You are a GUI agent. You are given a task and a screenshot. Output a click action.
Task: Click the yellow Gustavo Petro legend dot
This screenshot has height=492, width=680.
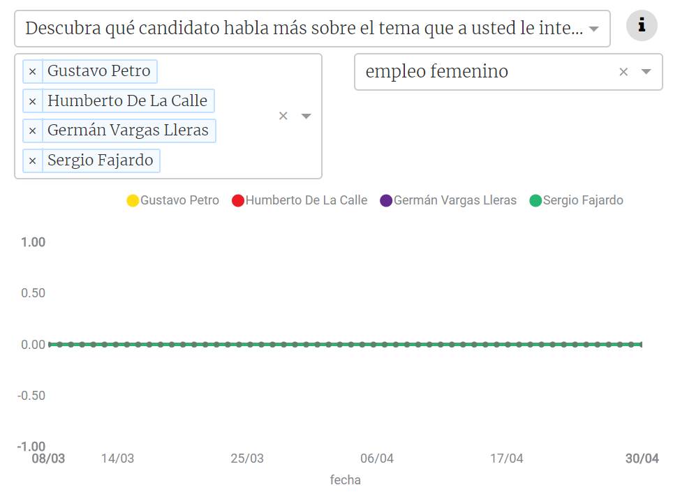pos(133,201)
